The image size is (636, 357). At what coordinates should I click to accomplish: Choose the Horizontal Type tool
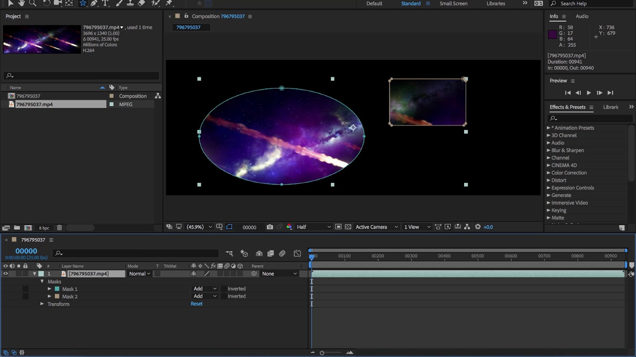[x=105, y=3]
